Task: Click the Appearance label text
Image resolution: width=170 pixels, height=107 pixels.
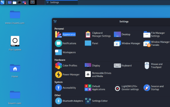Action: pyautogui.click(x=69, y=34)
